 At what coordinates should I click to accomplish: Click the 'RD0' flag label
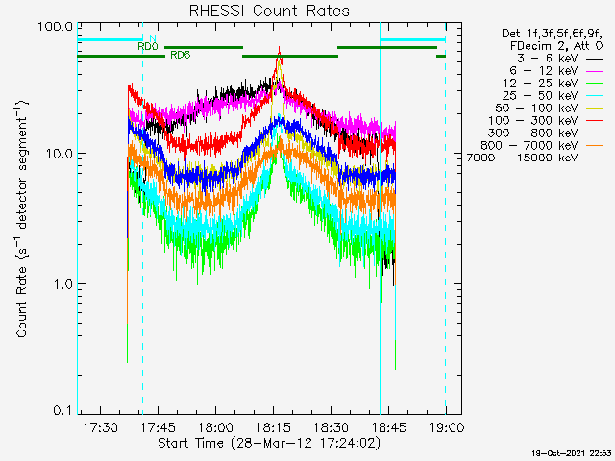click(147, 47)
